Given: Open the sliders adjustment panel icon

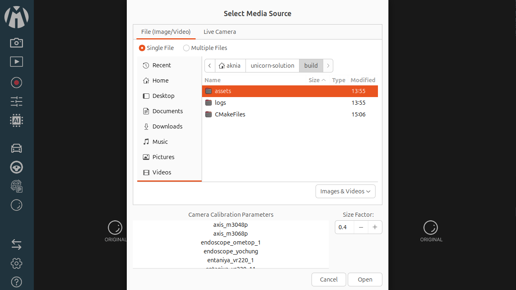Looking at the screenshot, I should [17, 101].
